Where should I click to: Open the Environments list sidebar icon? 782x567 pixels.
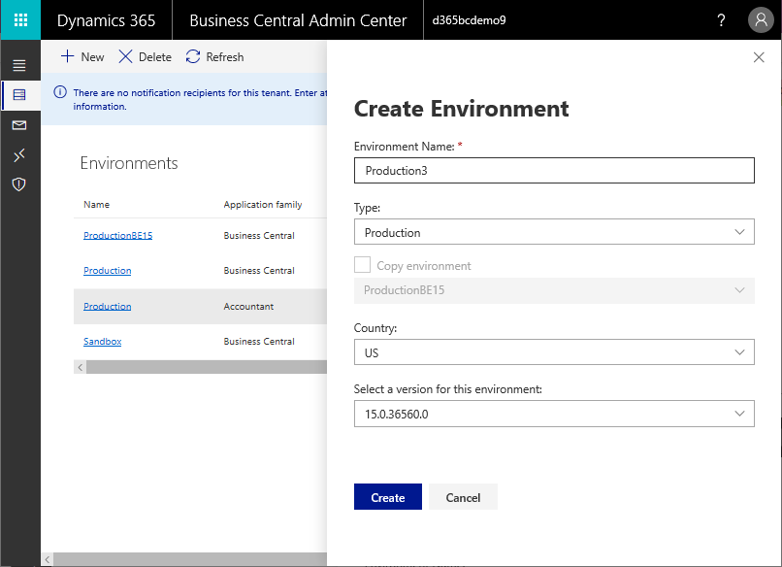coord(19,95)
